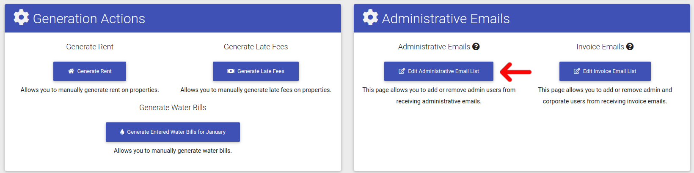This screenshot has width=694, height=173.
Task: Click the Generate Water Bills heading
Action: (173, 108)
